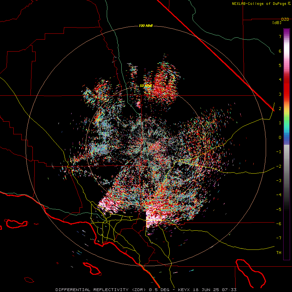Click the -7 dB value on color scale
The image size is (292, 292).
pos(279,238)
